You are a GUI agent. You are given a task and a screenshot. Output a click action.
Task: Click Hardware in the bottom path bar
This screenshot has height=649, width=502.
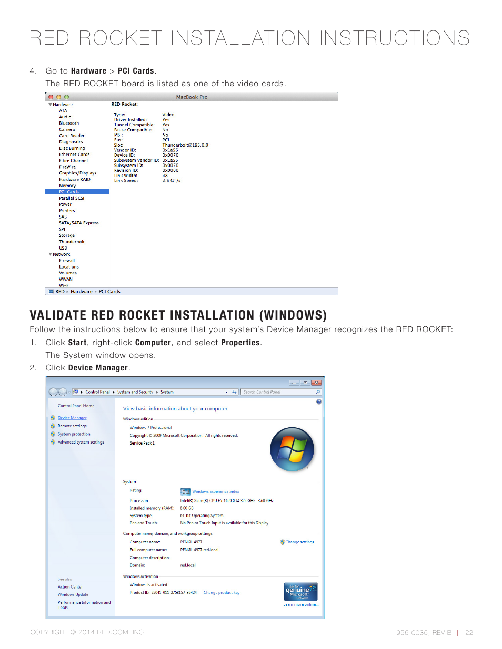82,292
